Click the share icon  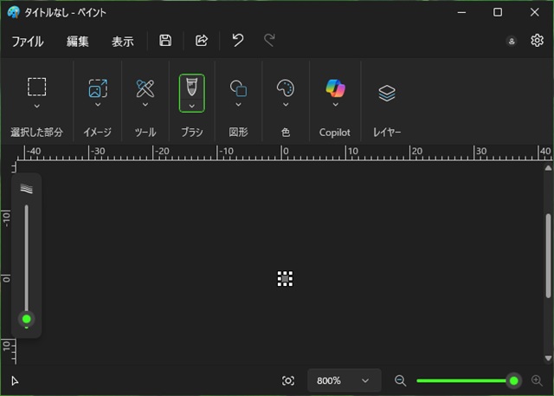[202, 41]
